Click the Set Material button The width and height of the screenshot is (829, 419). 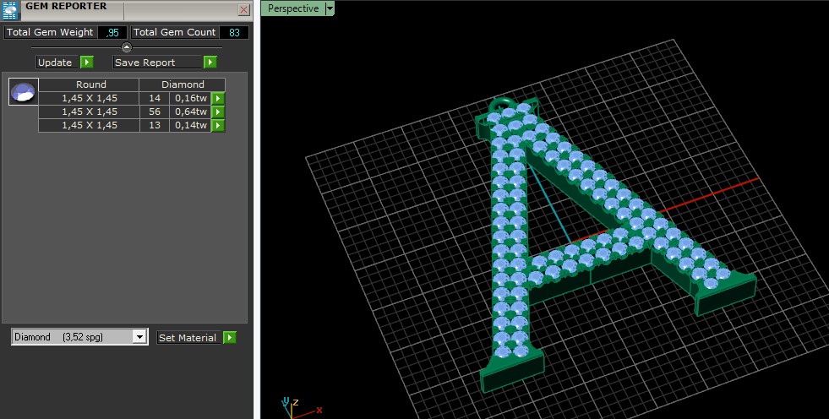point(189,338)
